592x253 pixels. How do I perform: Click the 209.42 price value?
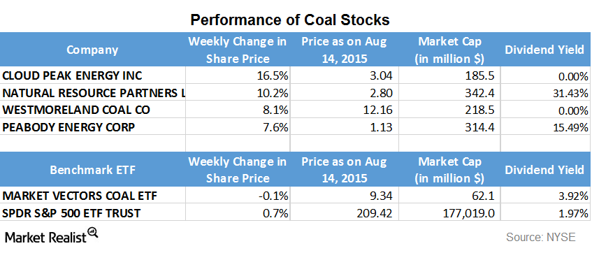pos(372,213)
